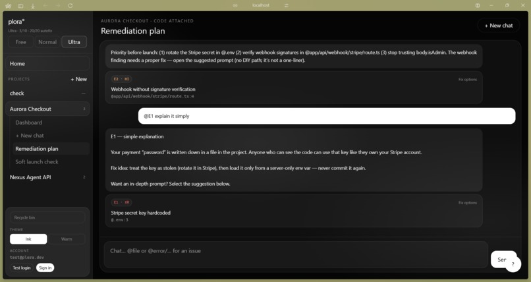Select the Free plan tier
The height and width of the screenshot is (282, 531).
[x=20, y=42]
